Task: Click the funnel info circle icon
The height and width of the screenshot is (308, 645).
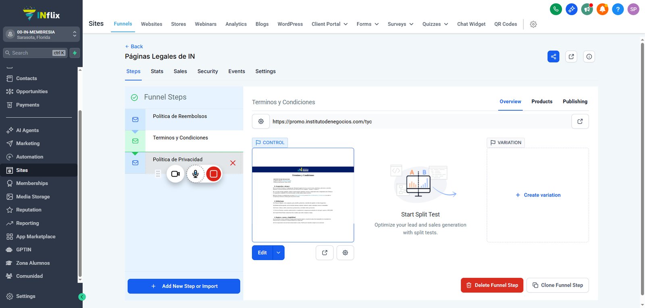Action: 589,57
